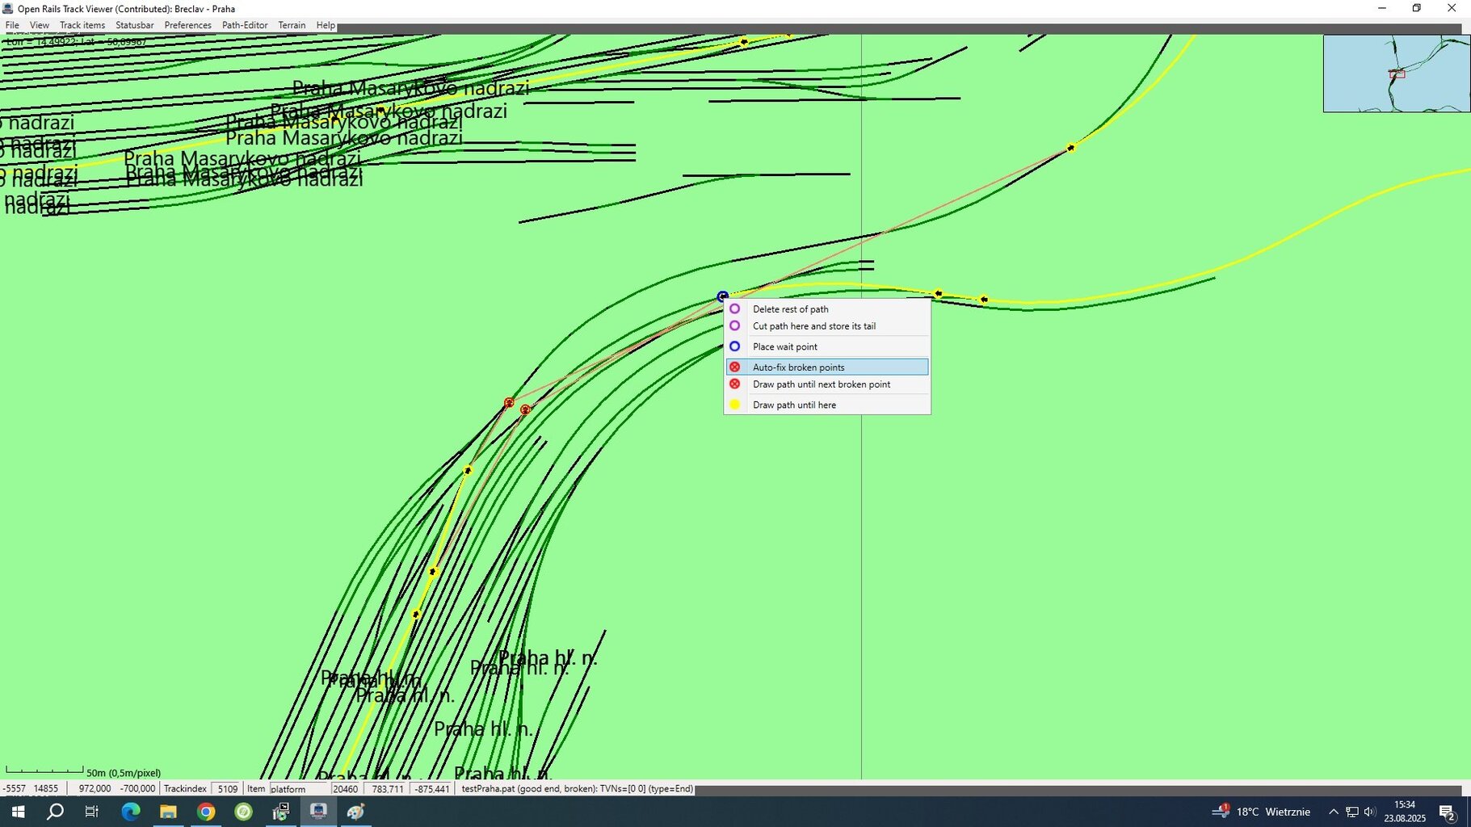The image size is (1471, 827).
Task: Open the Preferences menu
Action: 187,25
